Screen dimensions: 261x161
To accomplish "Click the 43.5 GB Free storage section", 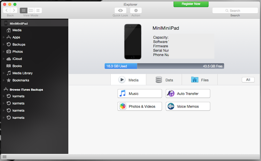I will click(x=181, y=66).
